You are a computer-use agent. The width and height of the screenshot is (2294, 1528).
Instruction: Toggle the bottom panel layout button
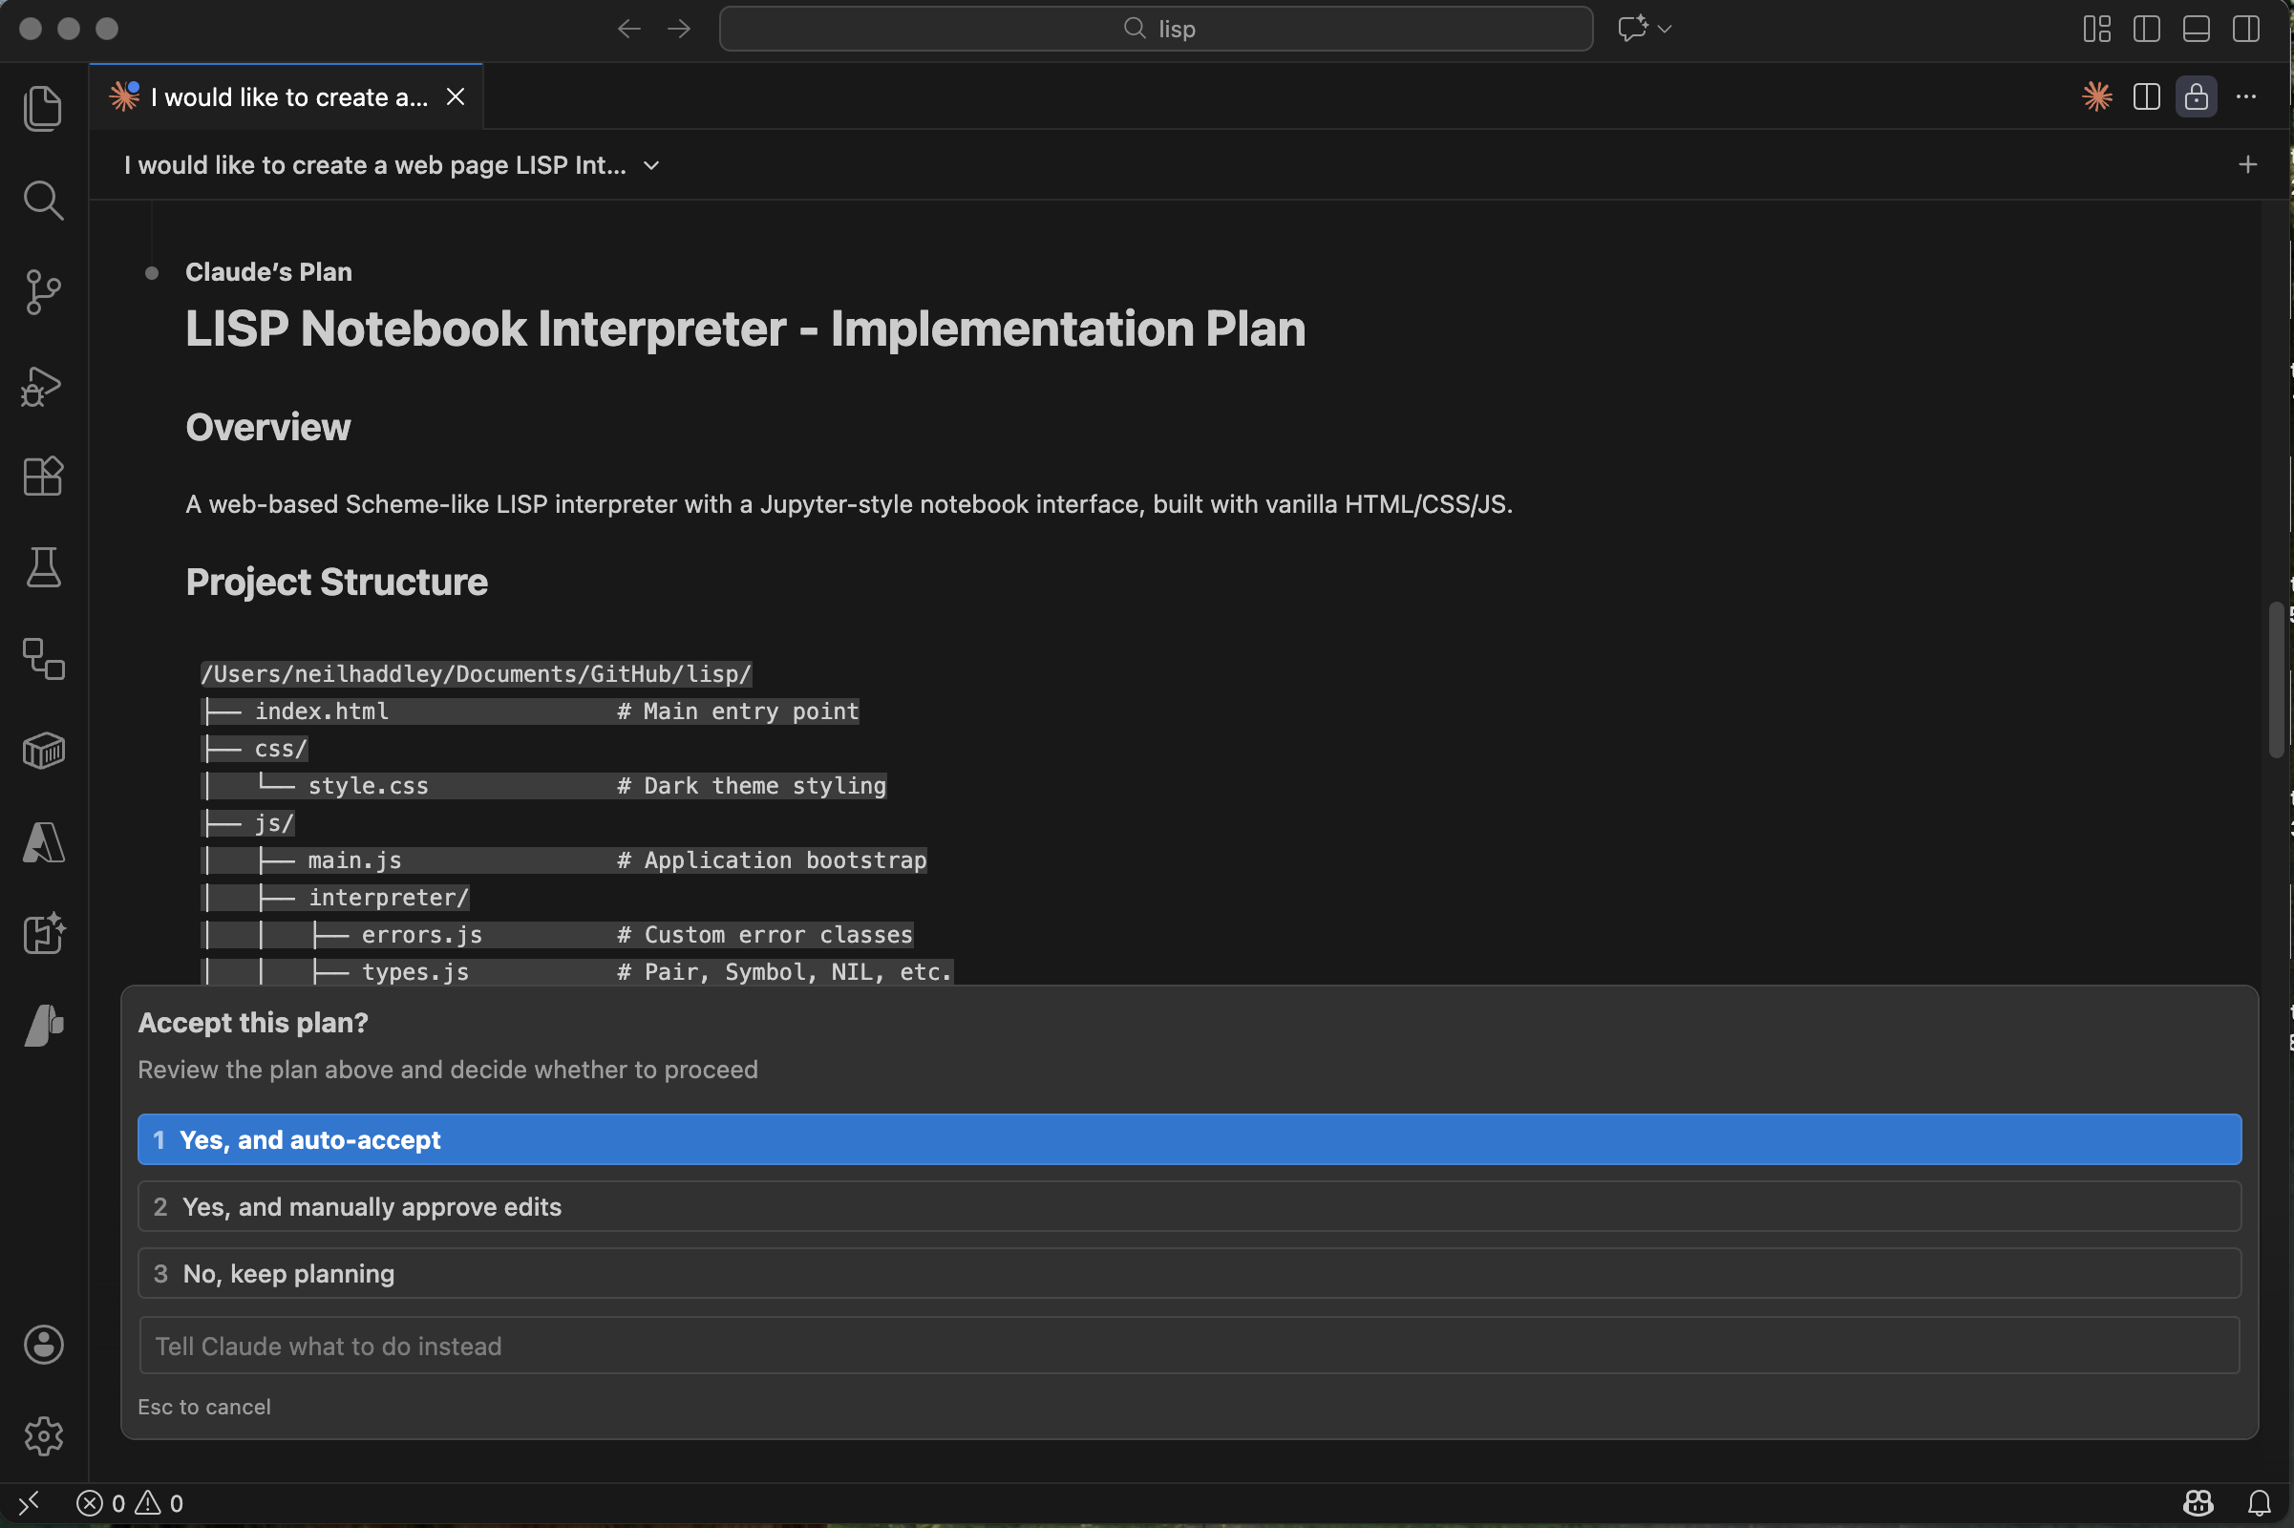2197,30
